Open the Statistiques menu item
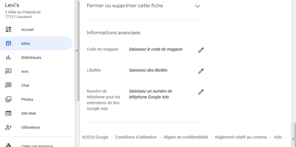The height and width of the screenshot is (147, 296). 31,58
